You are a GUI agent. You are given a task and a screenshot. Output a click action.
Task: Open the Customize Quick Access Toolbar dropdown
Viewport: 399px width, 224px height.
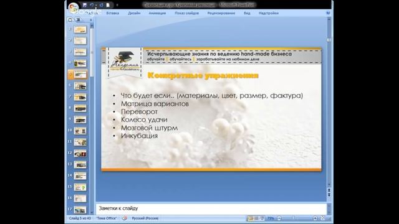[117, 5]
